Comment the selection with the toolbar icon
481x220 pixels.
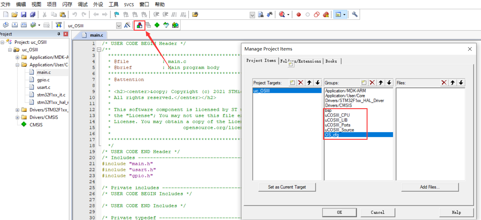pyautogui.click(x=174, y=14)
